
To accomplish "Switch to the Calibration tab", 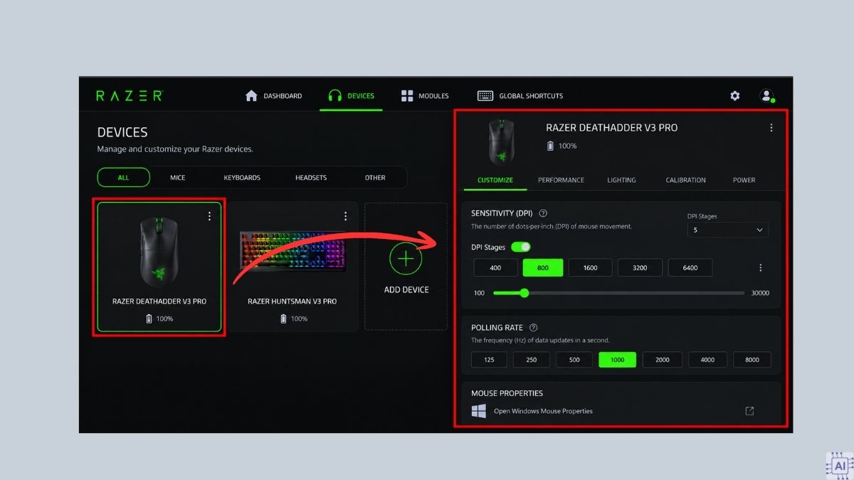I will (685, 180).
